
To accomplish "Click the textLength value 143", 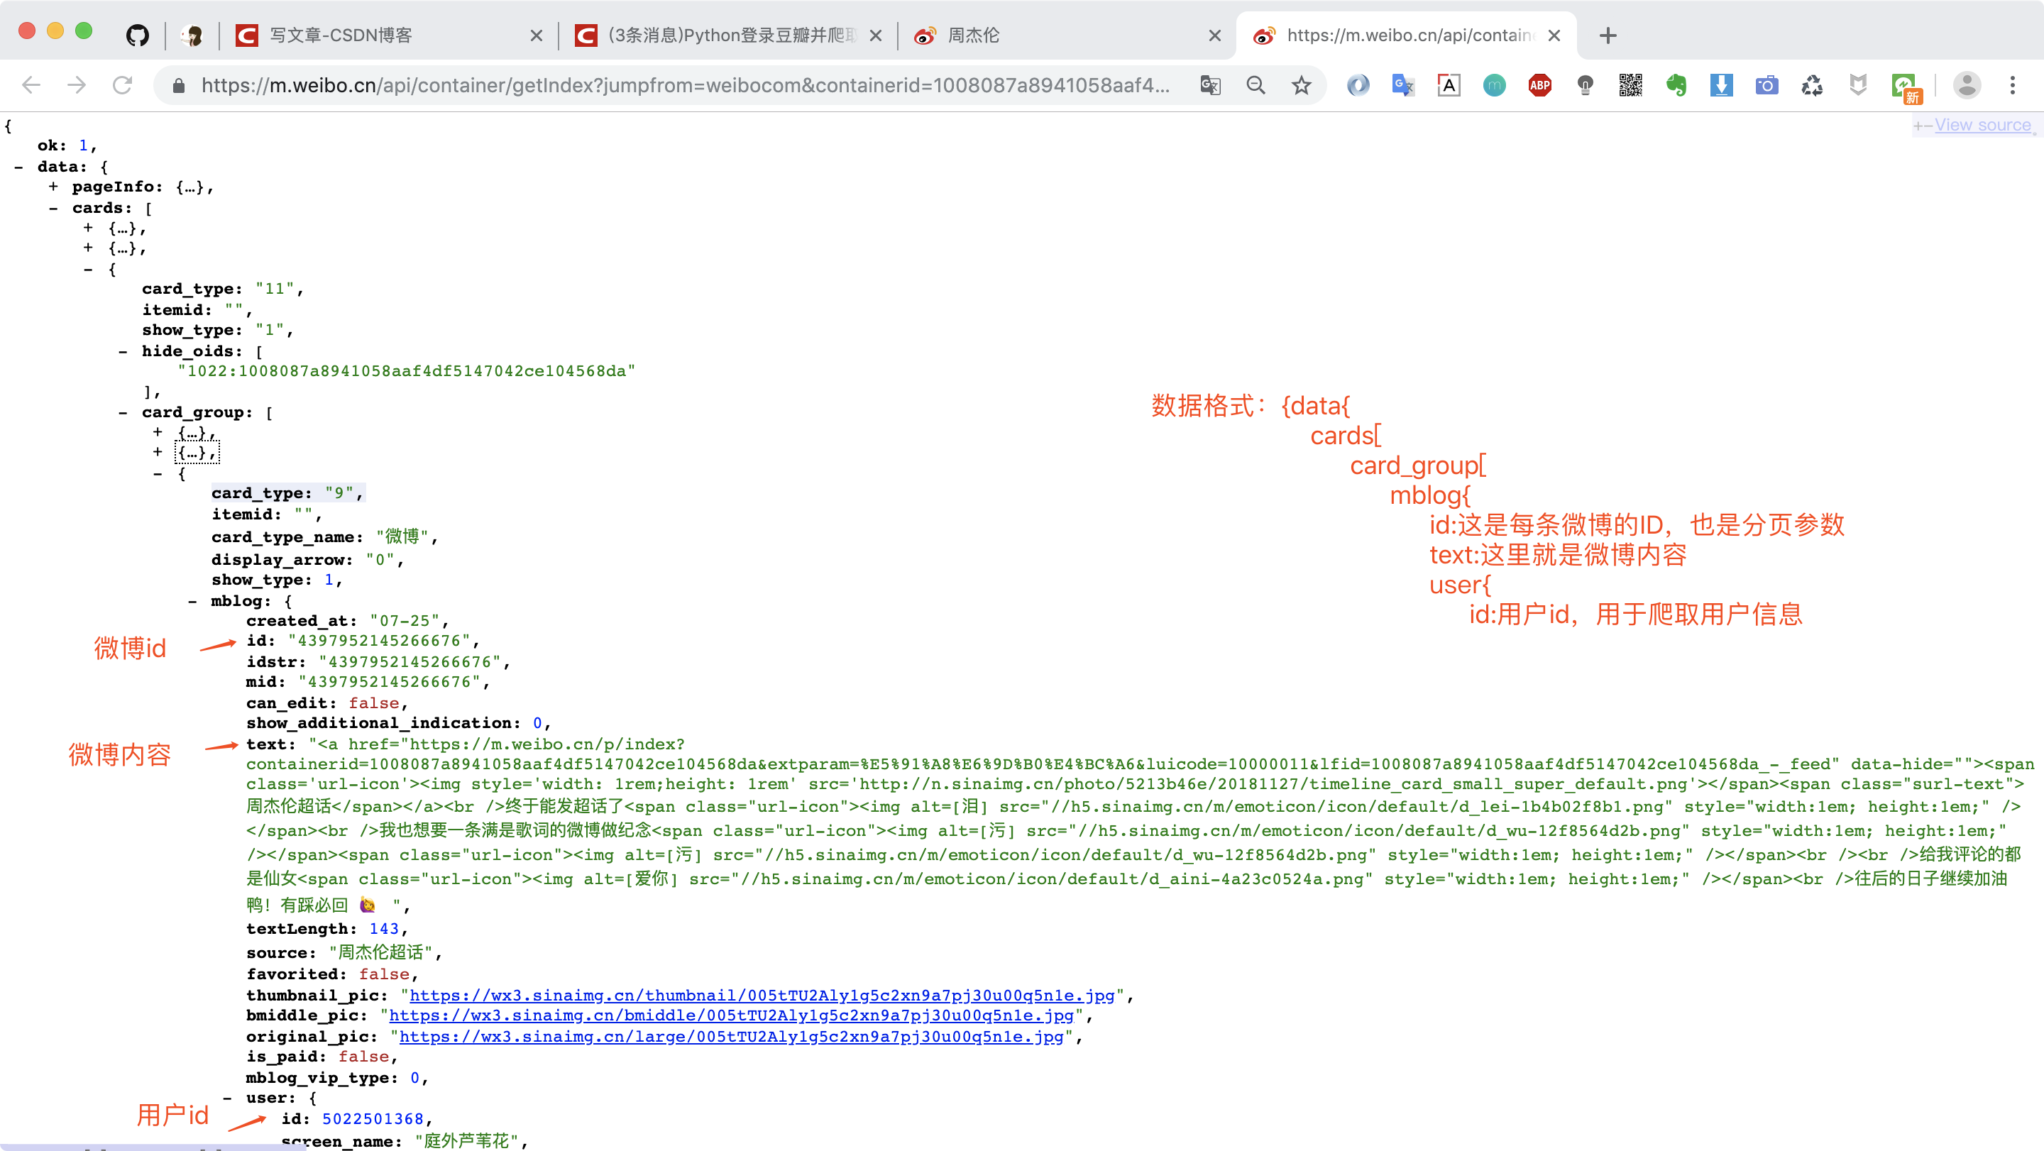I will click(x=384, y=928).
